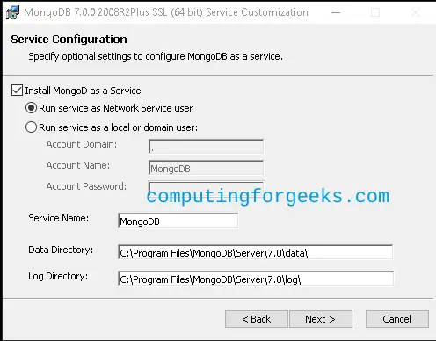Click the Service Configuration heading
The image size is (436, 341).
(69, 40)
